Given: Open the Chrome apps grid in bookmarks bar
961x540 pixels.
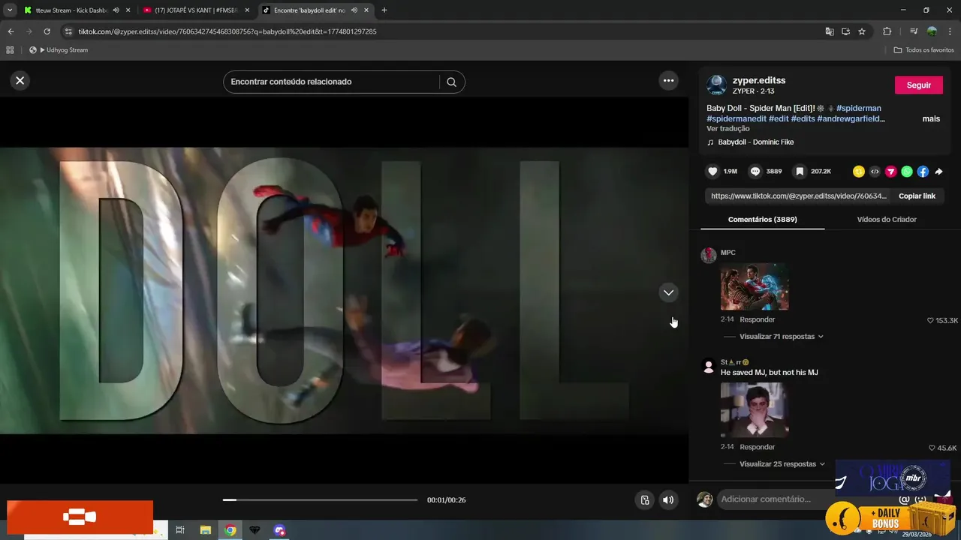Looking at the screenshot, I should tap(10, 50).
